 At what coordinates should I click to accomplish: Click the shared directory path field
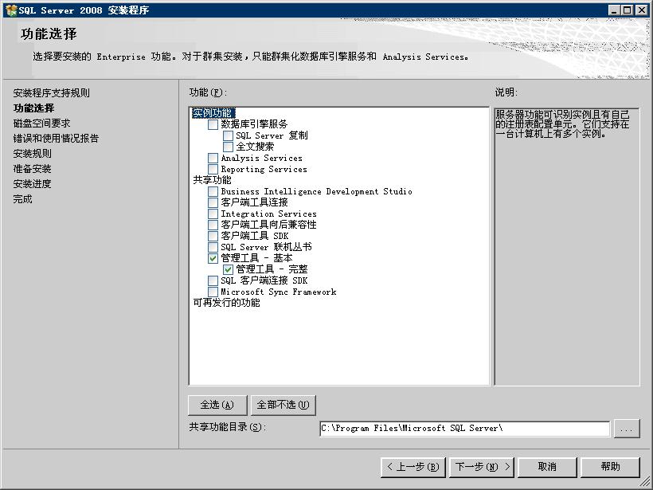(x=465, y=429)
